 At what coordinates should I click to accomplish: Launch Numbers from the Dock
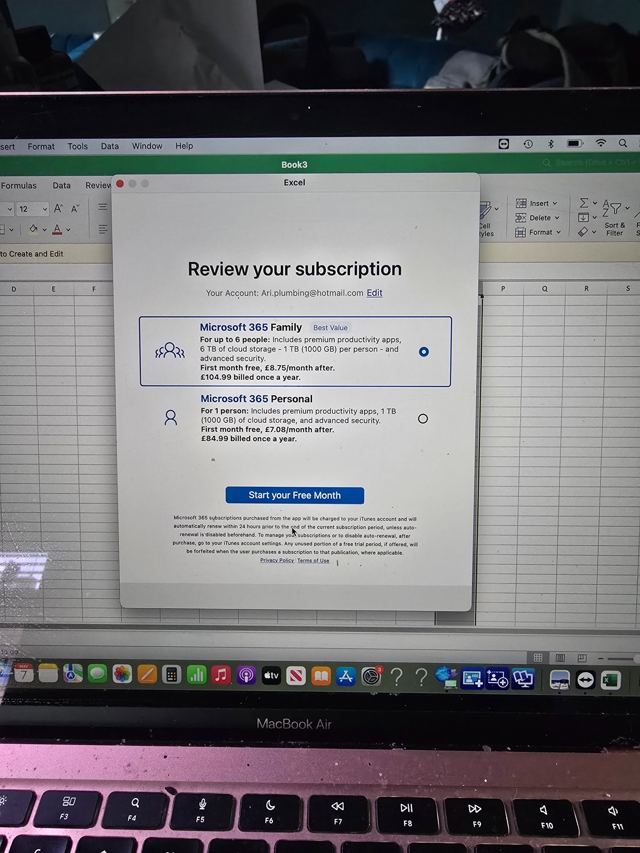pos(196,675)
